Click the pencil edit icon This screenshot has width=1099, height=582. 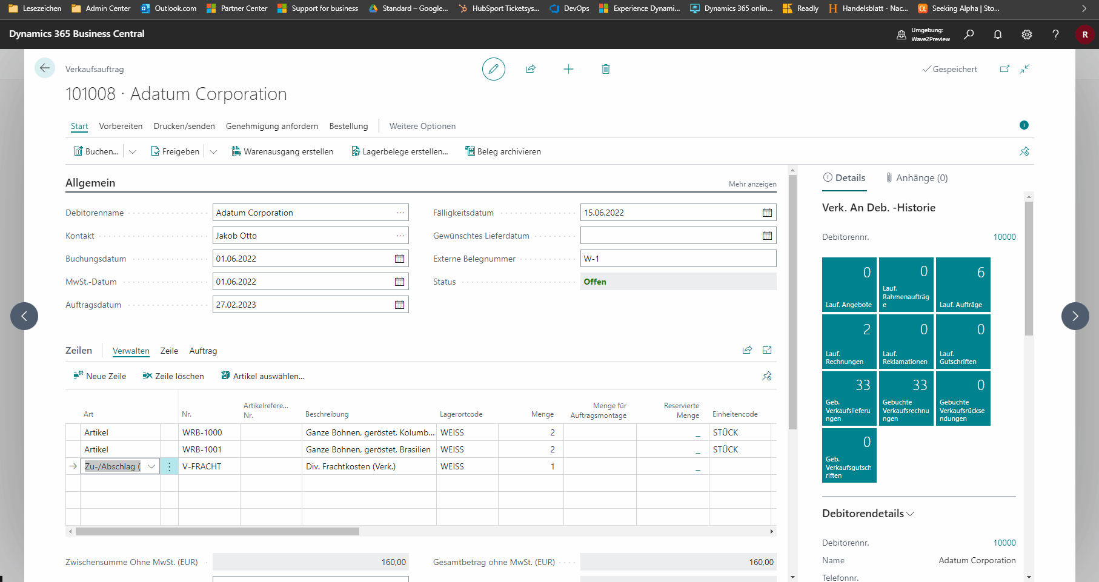click(494, 69)
